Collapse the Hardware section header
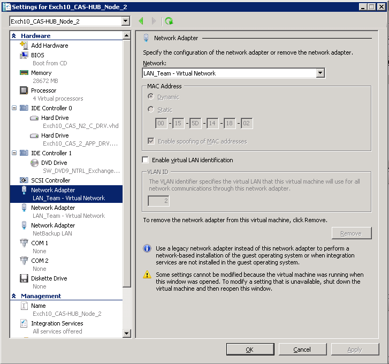The height and width of the screenshot is (364, 389). pyautogui.click(x=14, y=36)
